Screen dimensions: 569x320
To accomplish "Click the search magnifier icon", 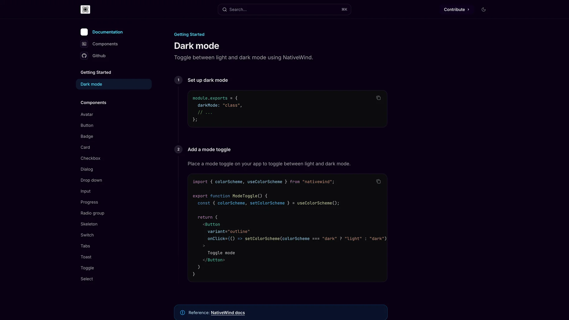I will (225, 9).
